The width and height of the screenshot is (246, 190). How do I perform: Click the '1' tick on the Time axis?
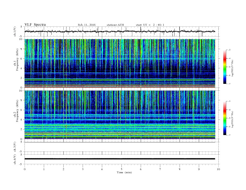44,169
